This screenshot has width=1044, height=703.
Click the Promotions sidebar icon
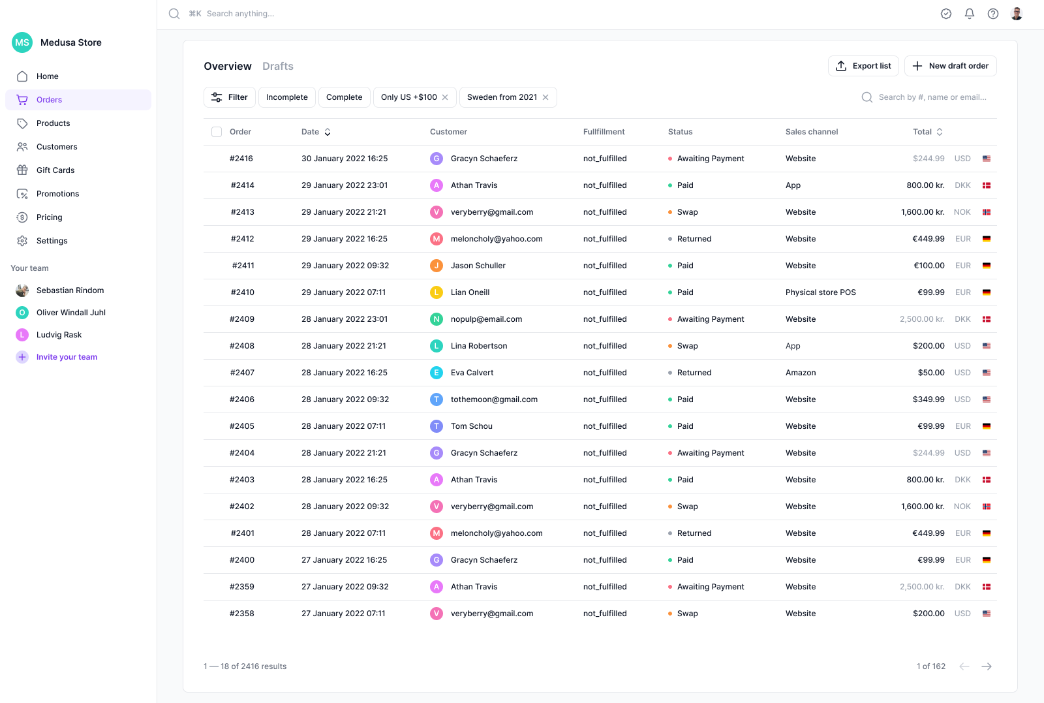pos(22,193)
